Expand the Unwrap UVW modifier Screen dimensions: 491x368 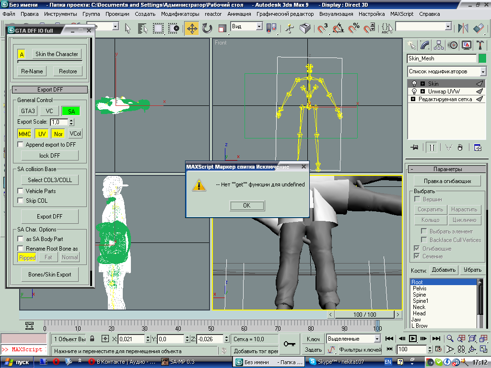coord(423,91)
